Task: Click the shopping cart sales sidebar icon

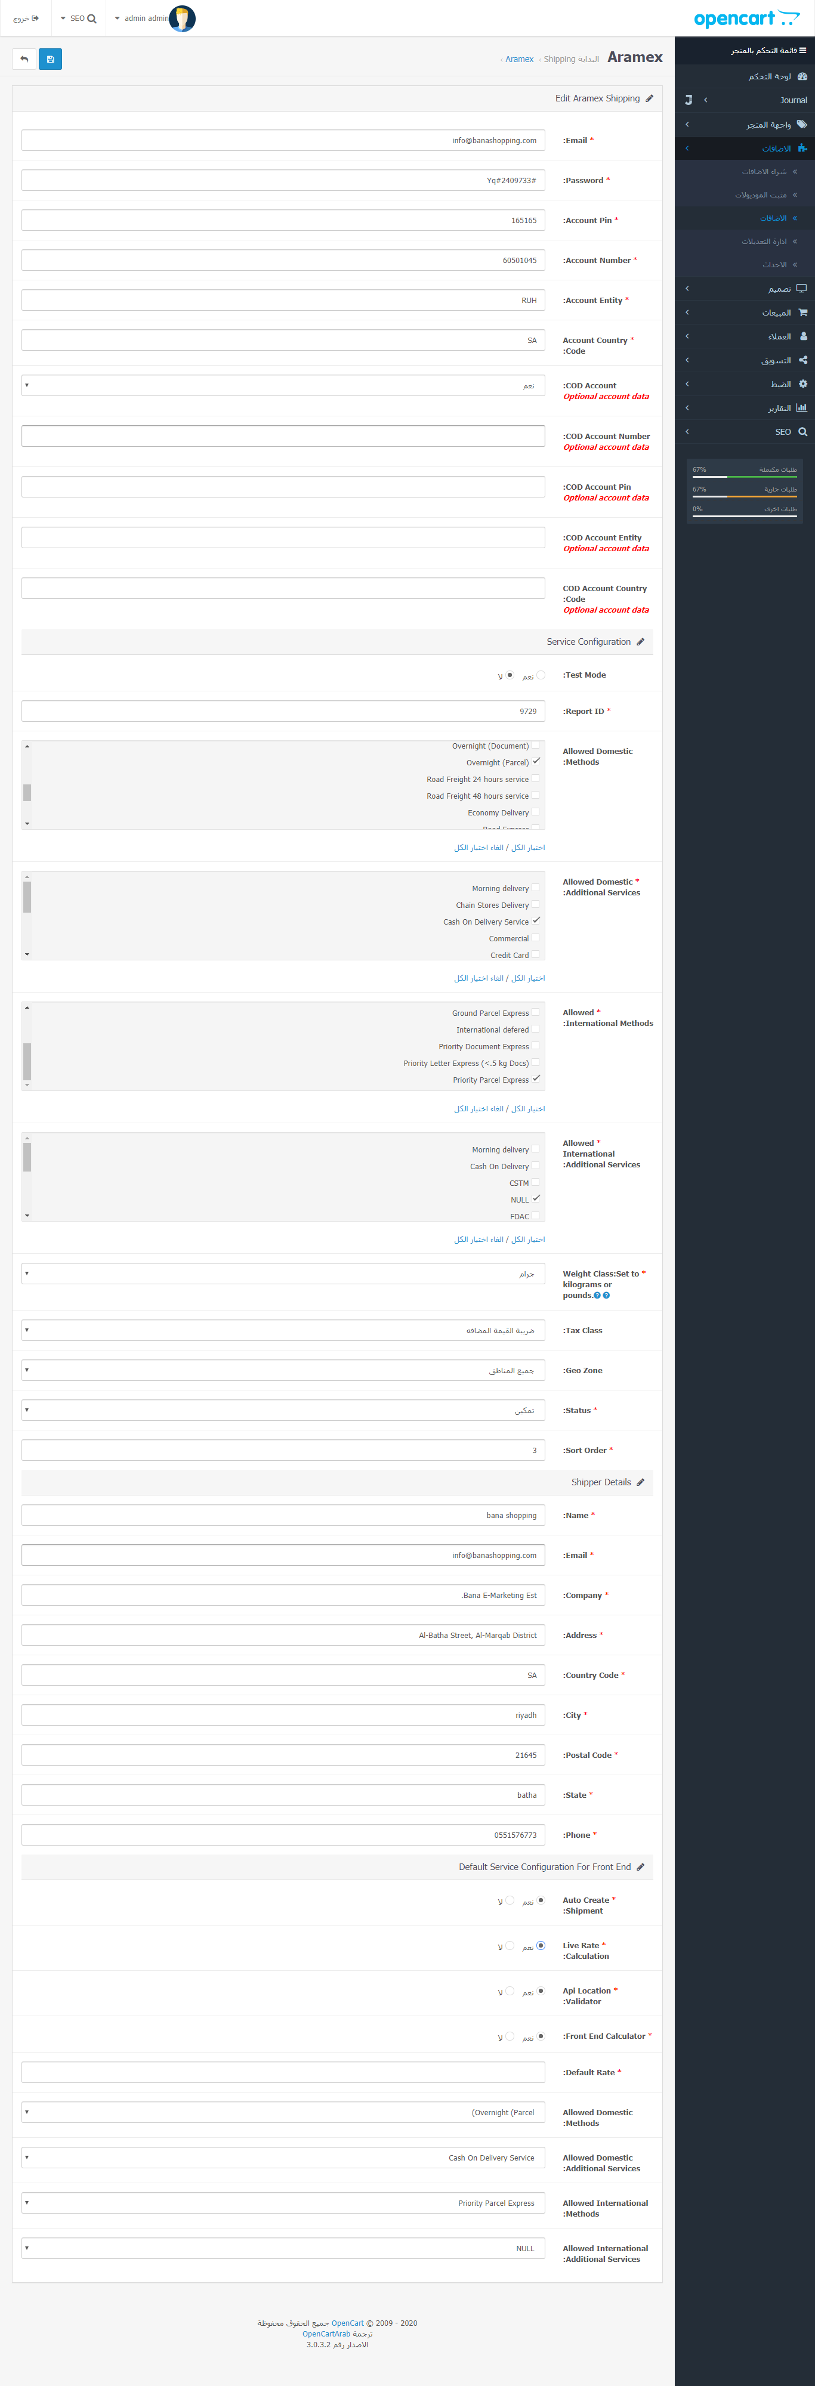Action: tap(802, 312)
